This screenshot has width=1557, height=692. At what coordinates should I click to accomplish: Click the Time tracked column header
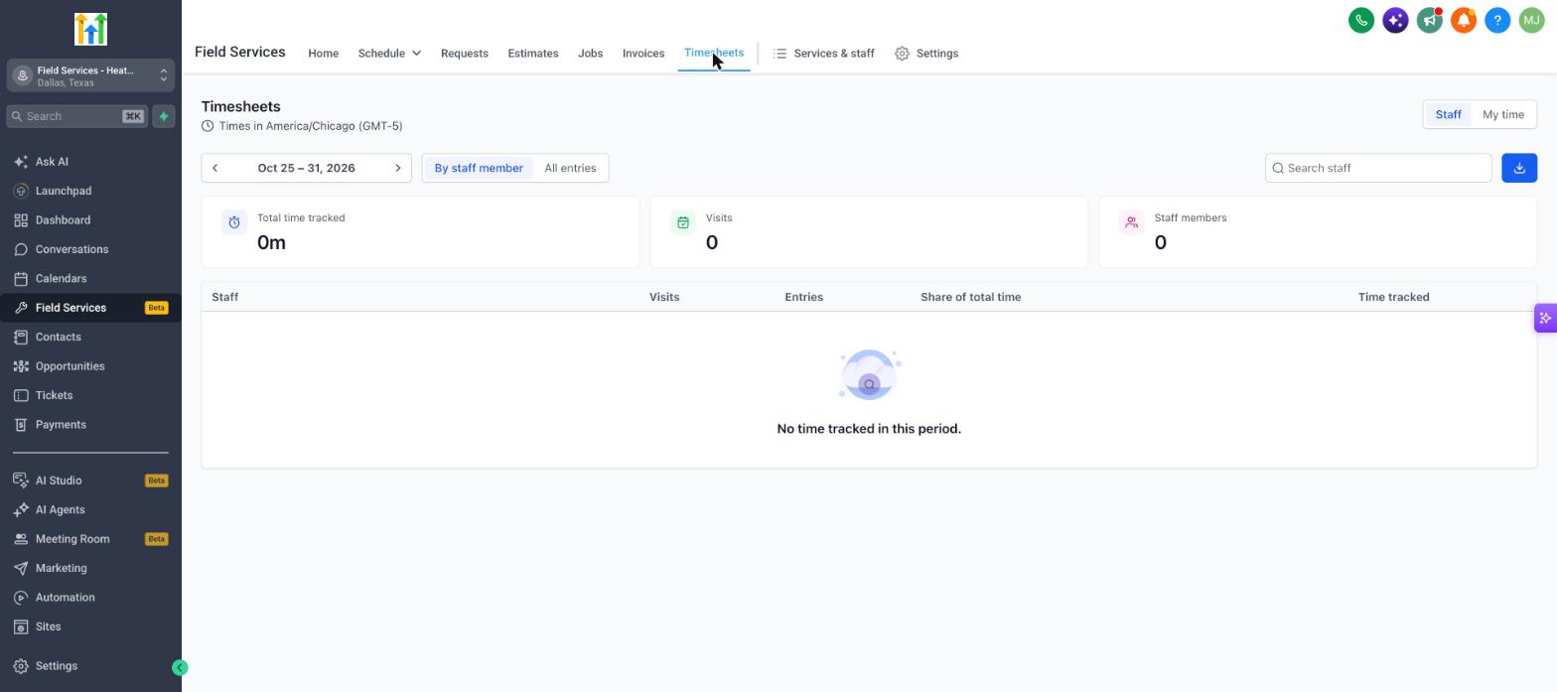[1393, 297]
